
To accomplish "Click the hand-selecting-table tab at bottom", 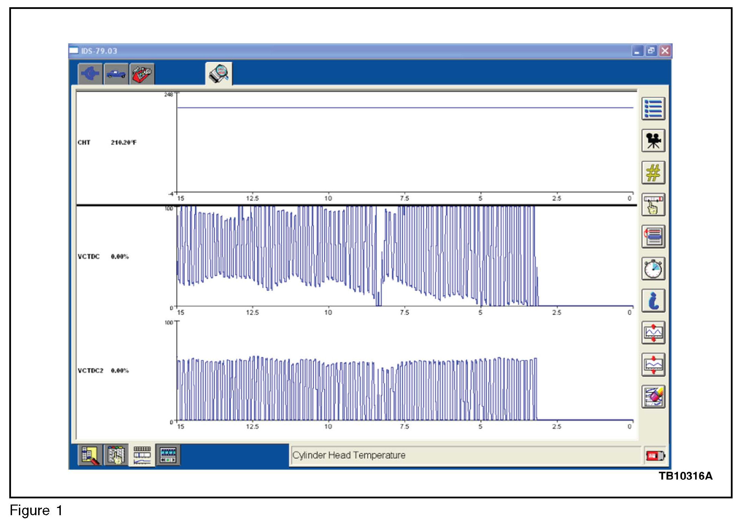I will (116, 455).
